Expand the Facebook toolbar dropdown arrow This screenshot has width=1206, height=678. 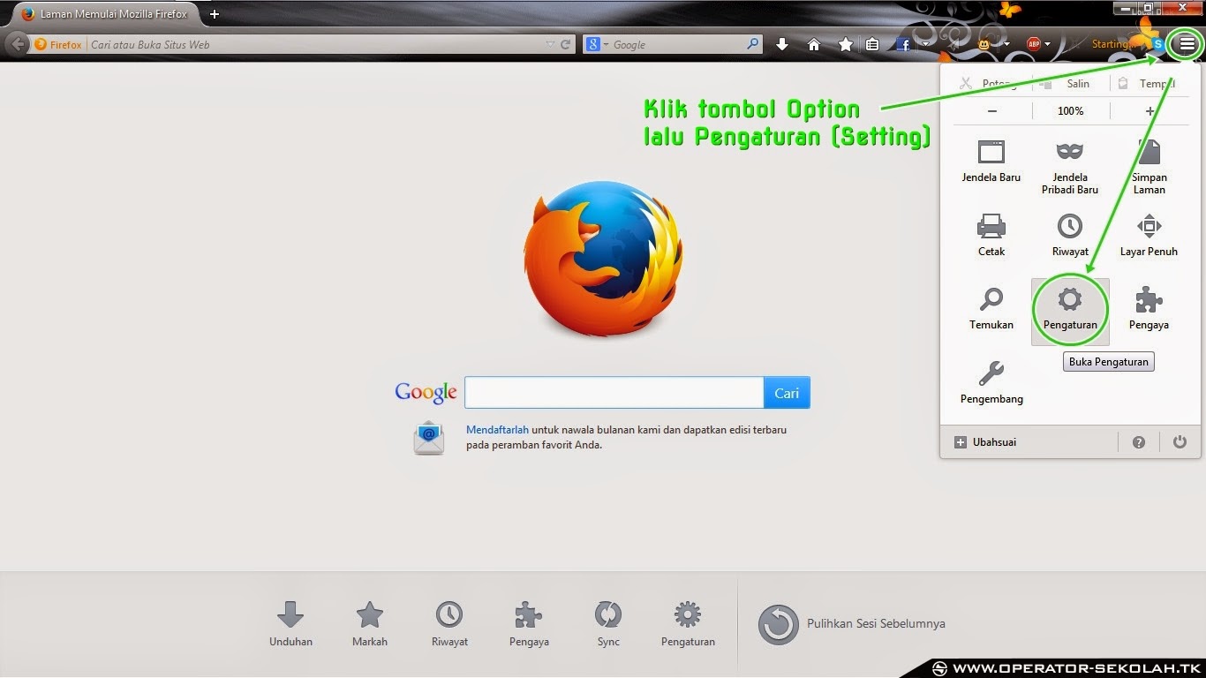click(x=925, y=44)
